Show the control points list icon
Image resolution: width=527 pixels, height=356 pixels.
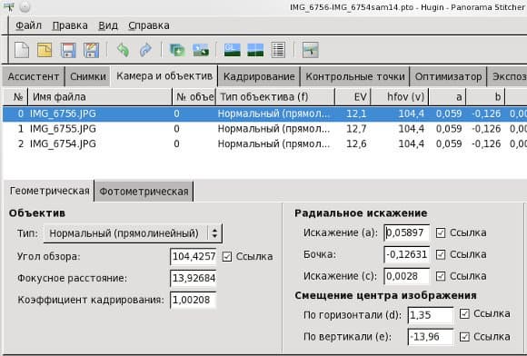[x=278, y=50]
